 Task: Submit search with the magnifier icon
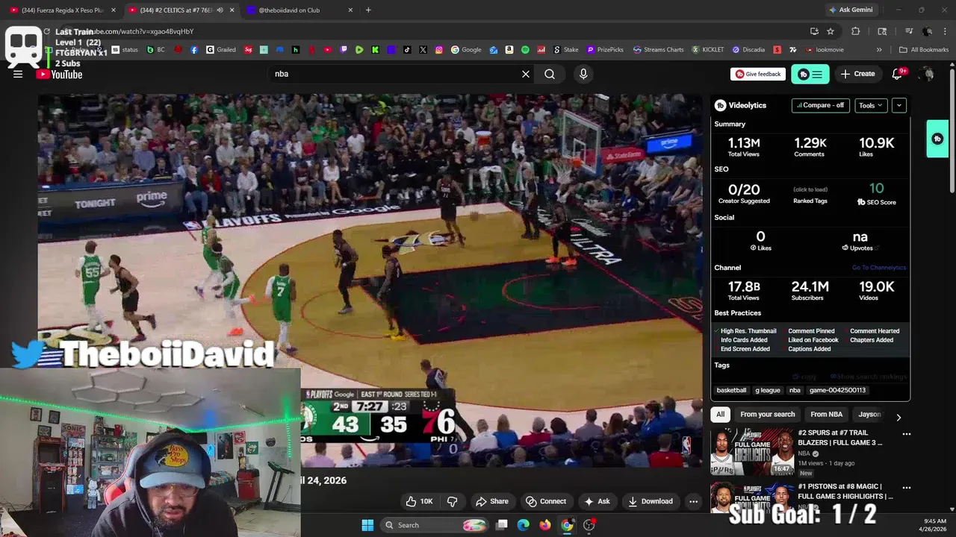[550, 74]
